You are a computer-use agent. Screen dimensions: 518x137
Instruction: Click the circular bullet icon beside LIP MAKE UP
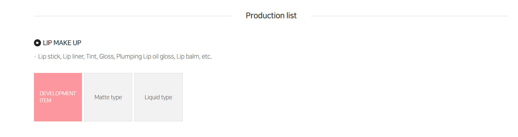[x=37, y=43]
